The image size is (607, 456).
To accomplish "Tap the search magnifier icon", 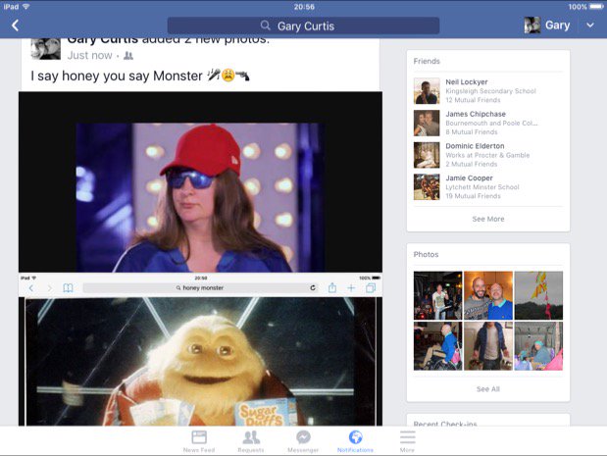I will (x=265, y=25).
